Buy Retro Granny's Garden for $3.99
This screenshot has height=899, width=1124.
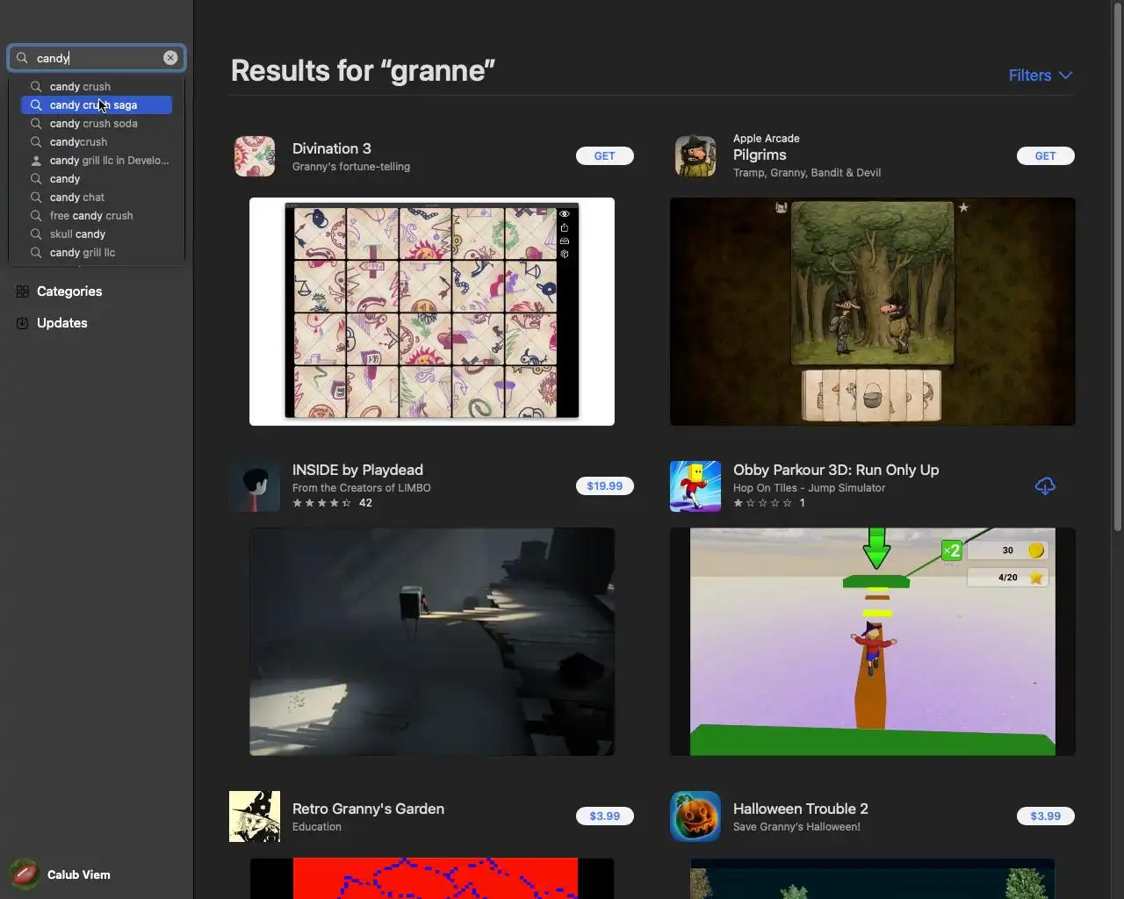pyautogui.click(x=605, y=816)
